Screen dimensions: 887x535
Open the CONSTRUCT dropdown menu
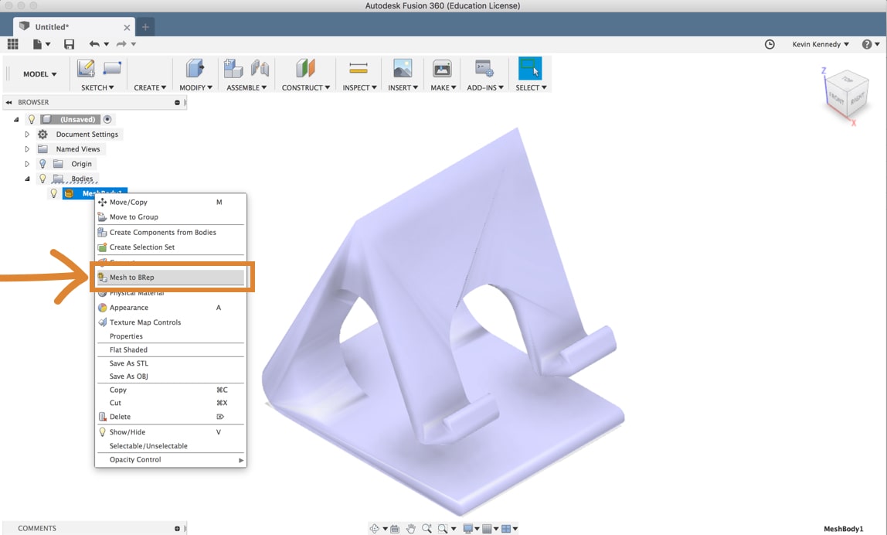click(305, 88)
